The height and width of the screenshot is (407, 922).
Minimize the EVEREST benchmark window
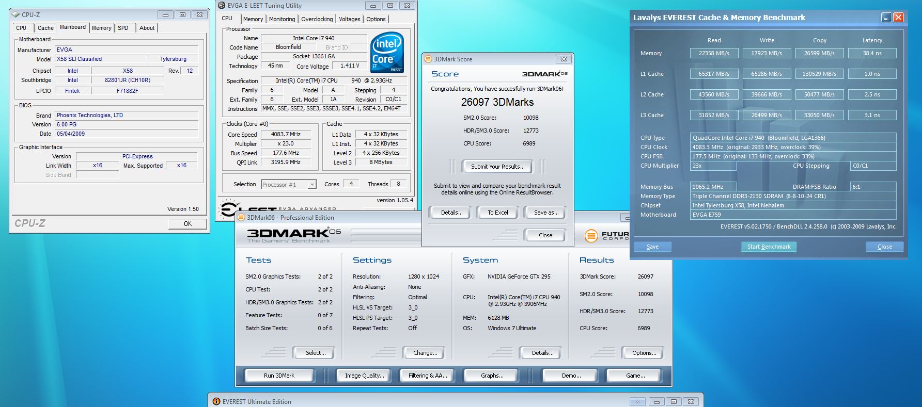click(886, 18)
